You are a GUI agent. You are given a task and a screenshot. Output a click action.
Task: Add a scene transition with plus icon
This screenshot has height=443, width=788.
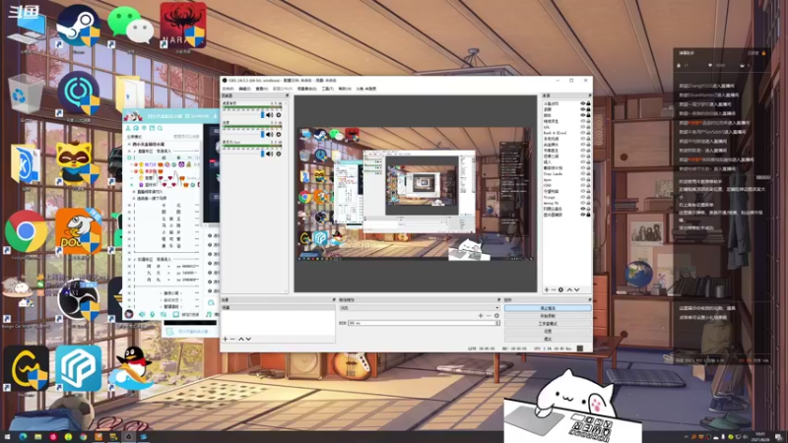(481, 315)
